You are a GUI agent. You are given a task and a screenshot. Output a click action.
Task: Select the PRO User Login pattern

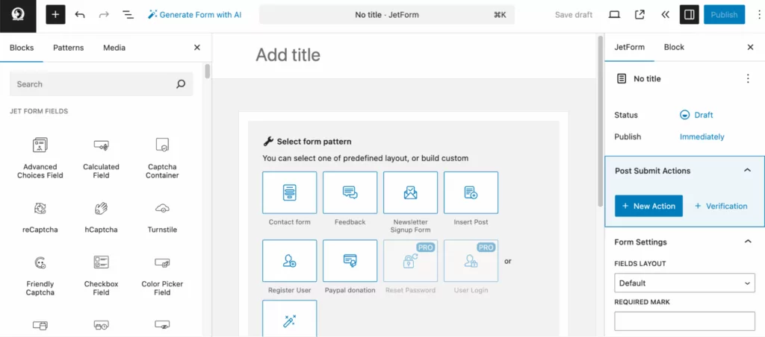pyautogui.click(x=471, y=260)
